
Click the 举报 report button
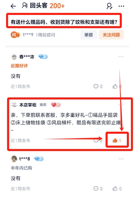pyautogui.click(x=89, y=35)
